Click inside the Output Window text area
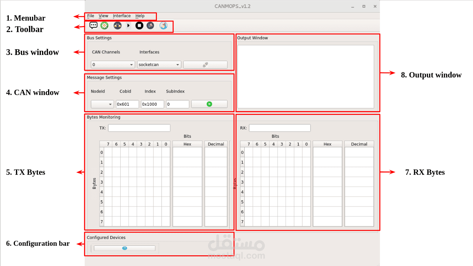The height and width of the screenshot is (266, 473). (305, 77)
